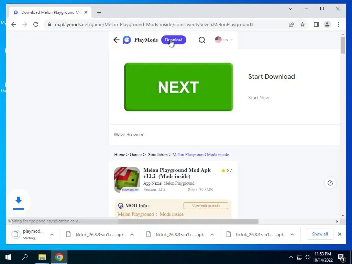Open the Chrome profile avatar
The height and width of the screenshot is (264, 352).
point(327,24)
